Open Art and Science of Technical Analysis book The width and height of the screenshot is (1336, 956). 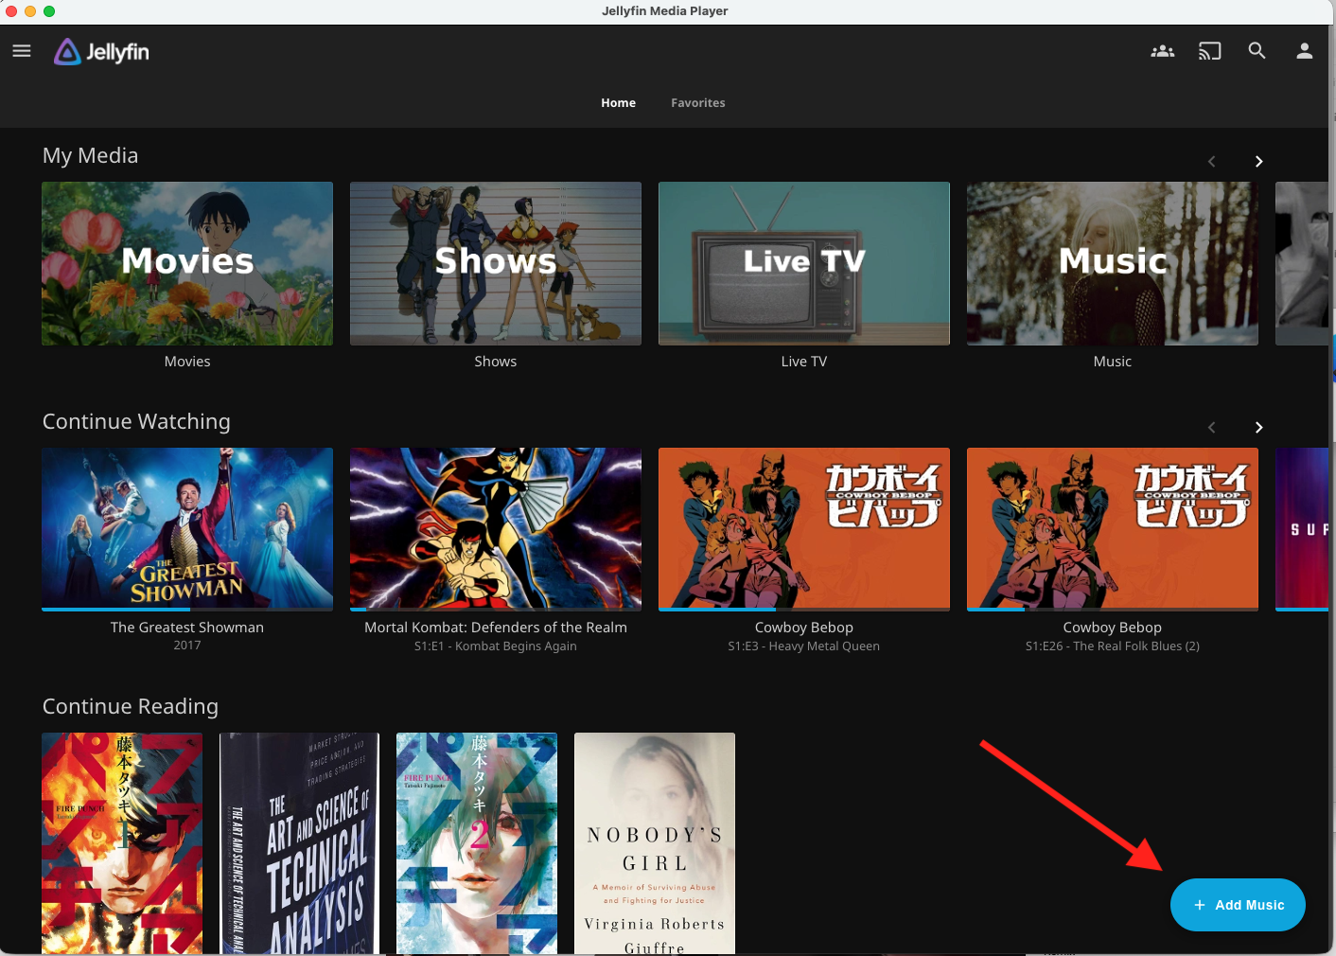pyautogui.click(x=299, y=843)
